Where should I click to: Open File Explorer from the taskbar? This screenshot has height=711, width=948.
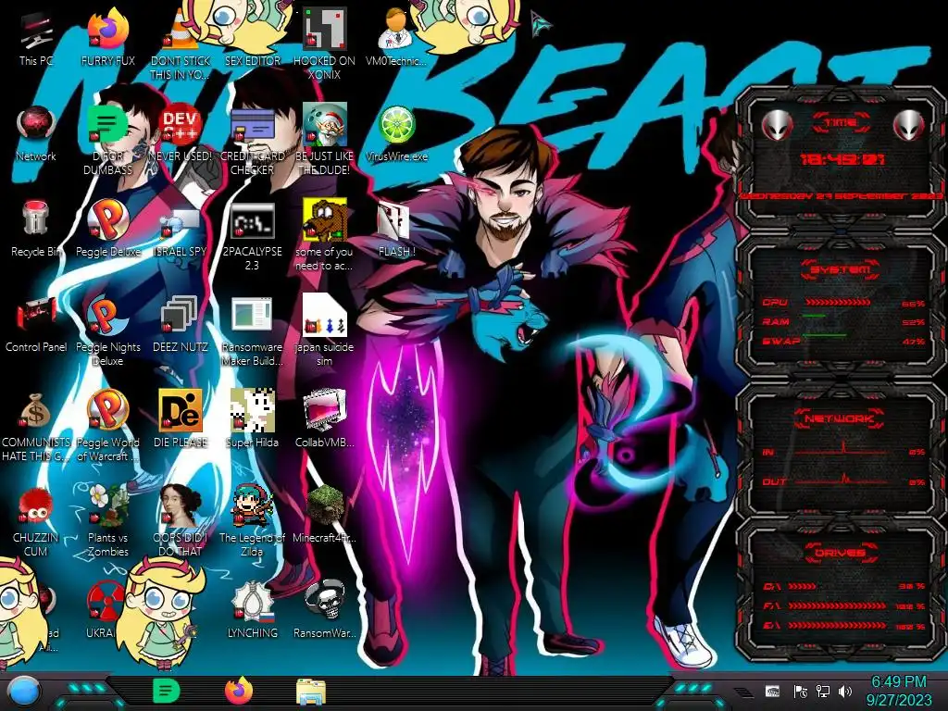311,692
